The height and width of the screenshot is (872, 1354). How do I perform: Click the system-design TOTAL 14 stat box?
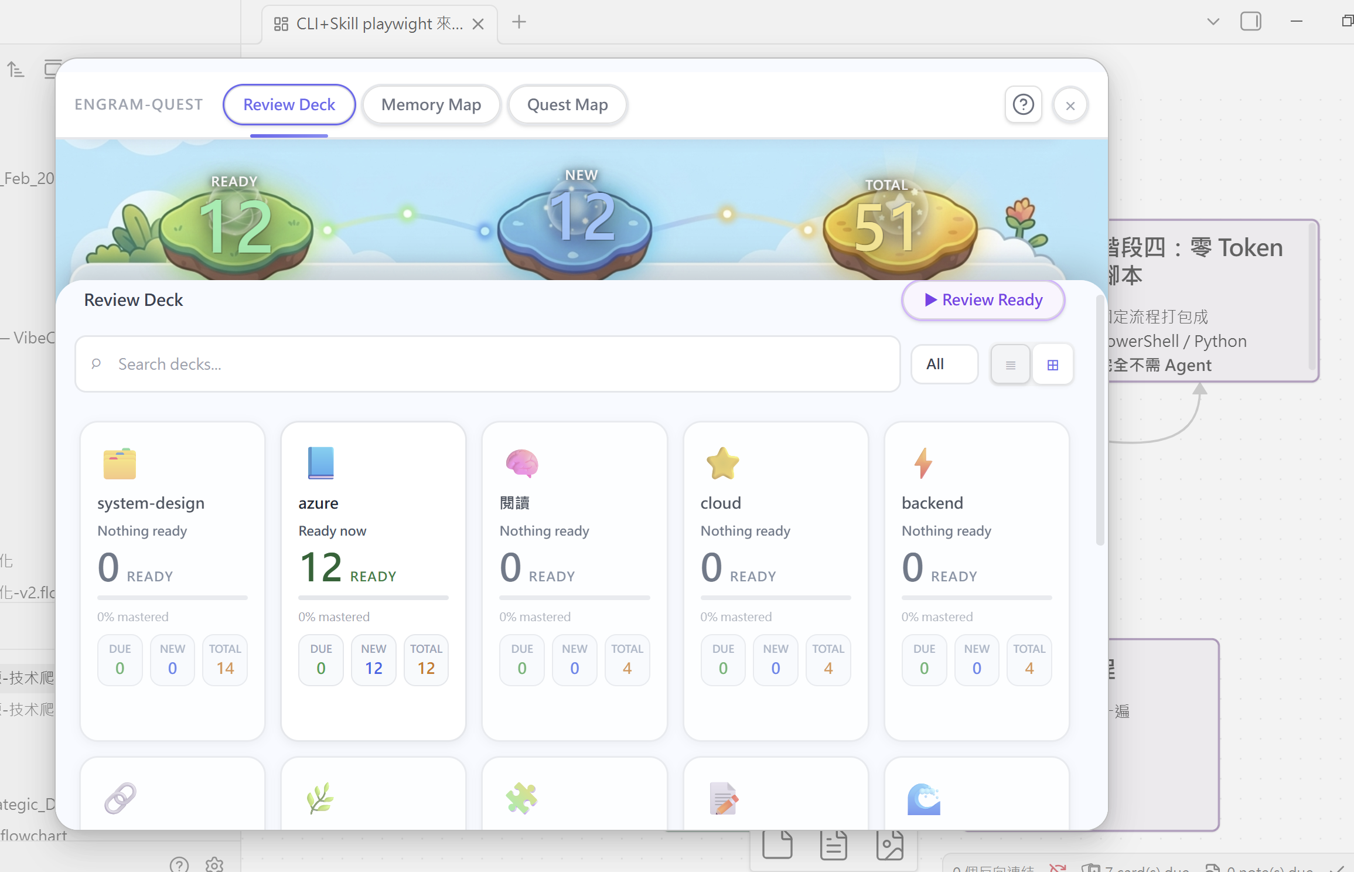point(225,660)
